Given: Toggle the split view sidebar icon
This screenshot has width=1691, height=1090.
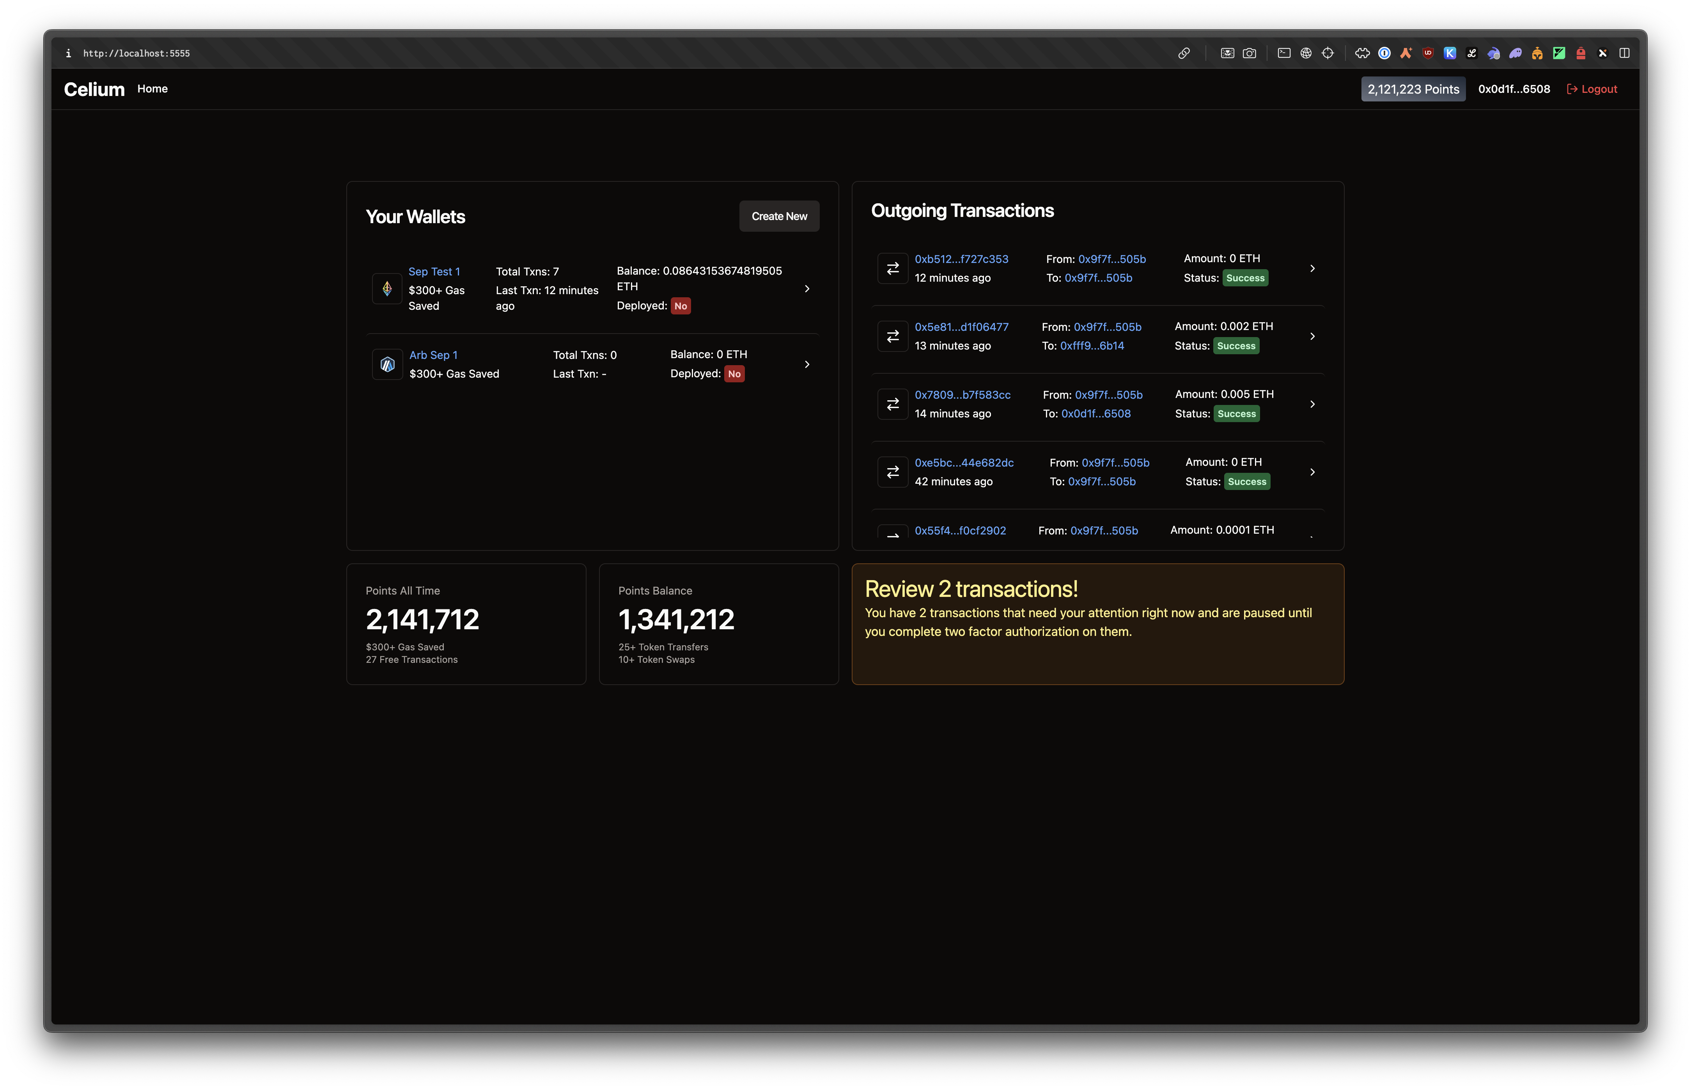Looking at the screenshot, I should [x=1624, y=53].
